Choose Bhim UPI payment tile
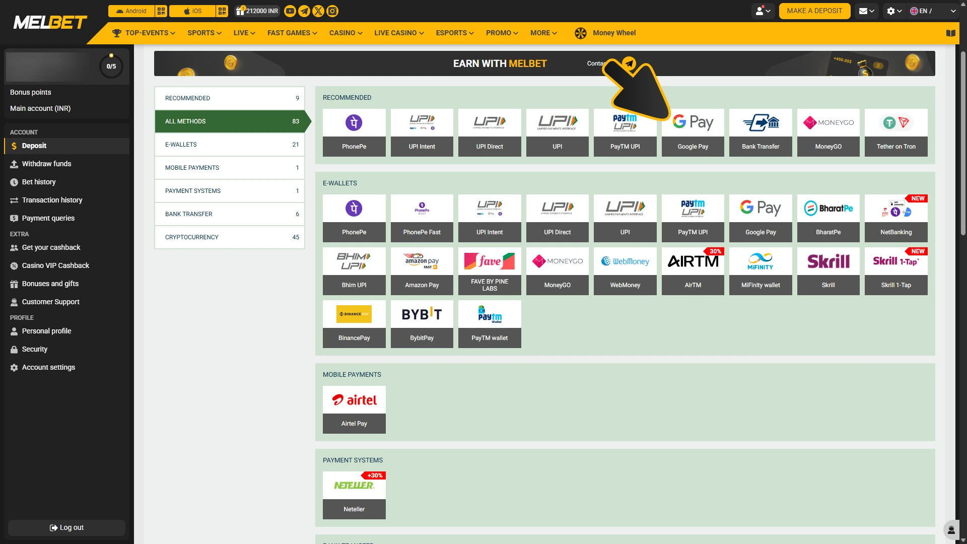 coord(354,271)
